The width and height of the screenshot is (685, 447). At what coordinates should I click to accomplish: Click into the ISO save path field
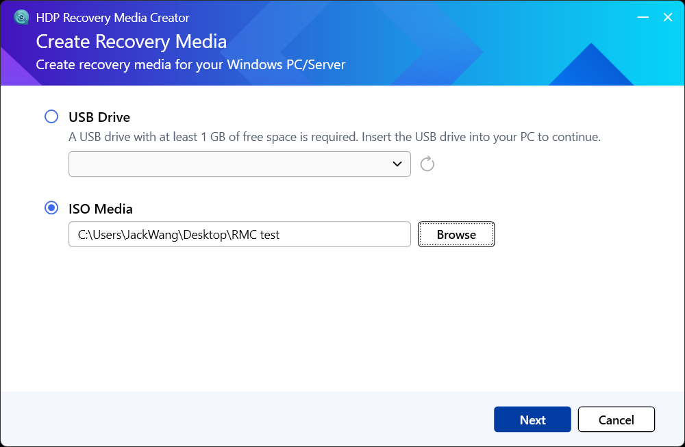pos(239,234)
